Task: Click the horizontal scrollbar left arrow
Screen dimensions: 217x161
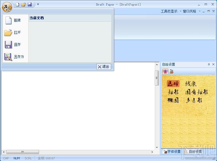Action: click(x=4, y=152)
